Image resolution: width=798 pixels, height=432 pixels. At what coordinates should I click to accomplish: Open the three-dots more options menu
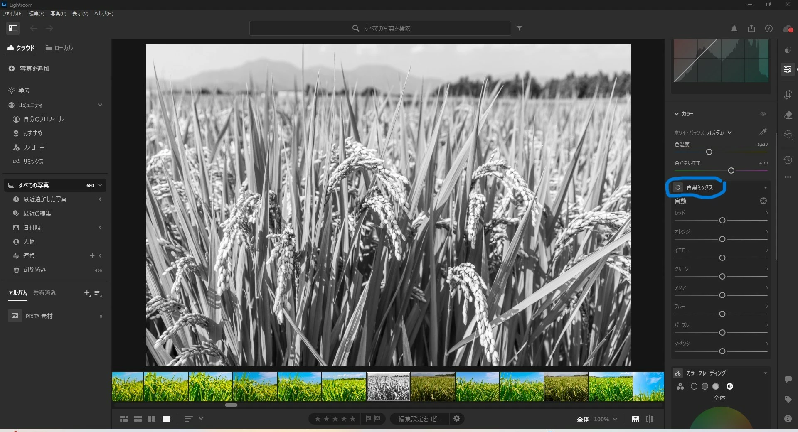(x=788, y=177)
